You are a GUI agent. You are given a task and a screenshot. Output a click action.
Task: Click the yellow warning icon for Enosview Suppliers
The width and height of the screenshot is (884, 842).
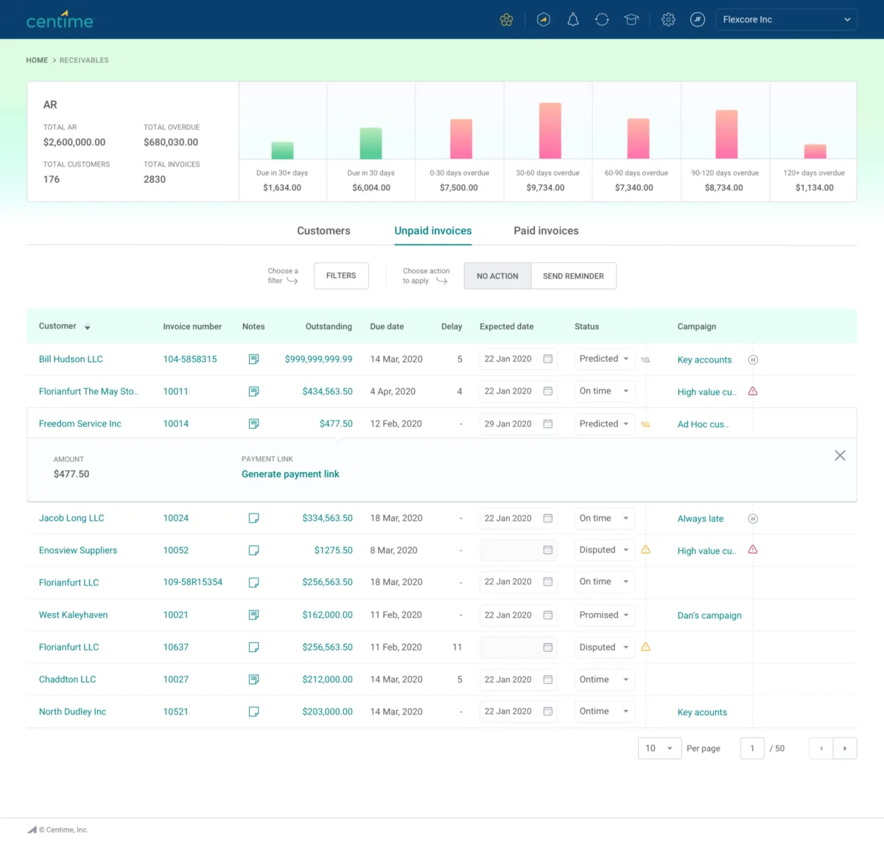645,550
